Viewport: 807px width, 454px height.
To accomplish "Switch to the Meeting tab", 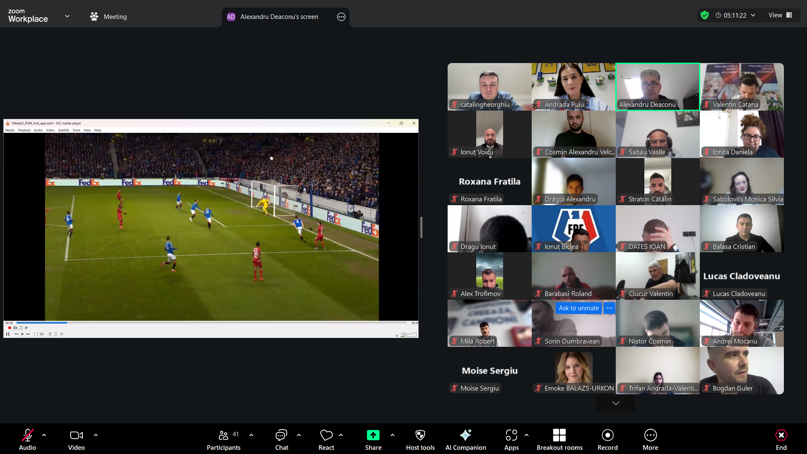I will click(x=108, y=17).
